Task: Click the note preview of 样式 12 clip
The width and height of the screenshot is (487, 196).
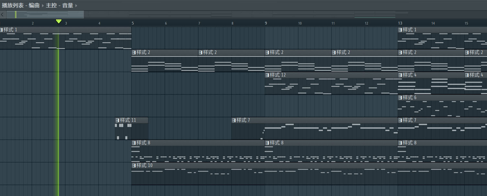Action: (331, 86)
